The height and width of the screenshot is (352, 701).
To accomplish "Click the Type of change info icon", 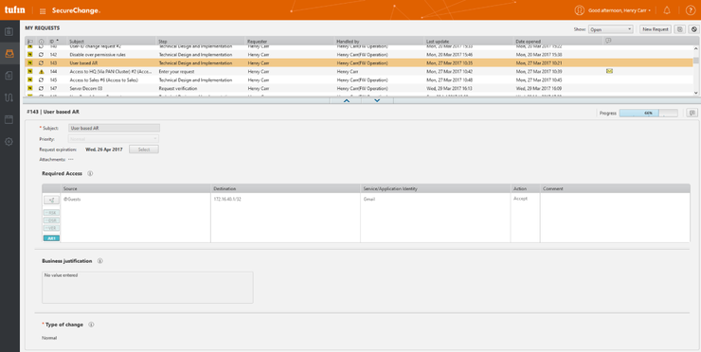I will [x=91, y=325].
